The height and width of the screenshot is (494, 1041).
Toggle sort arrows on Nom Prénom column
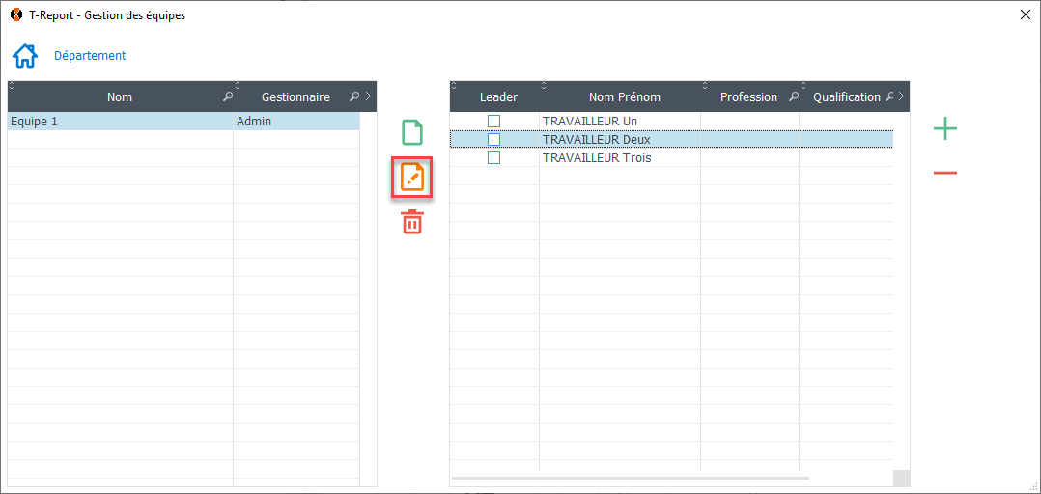point(543,86)
